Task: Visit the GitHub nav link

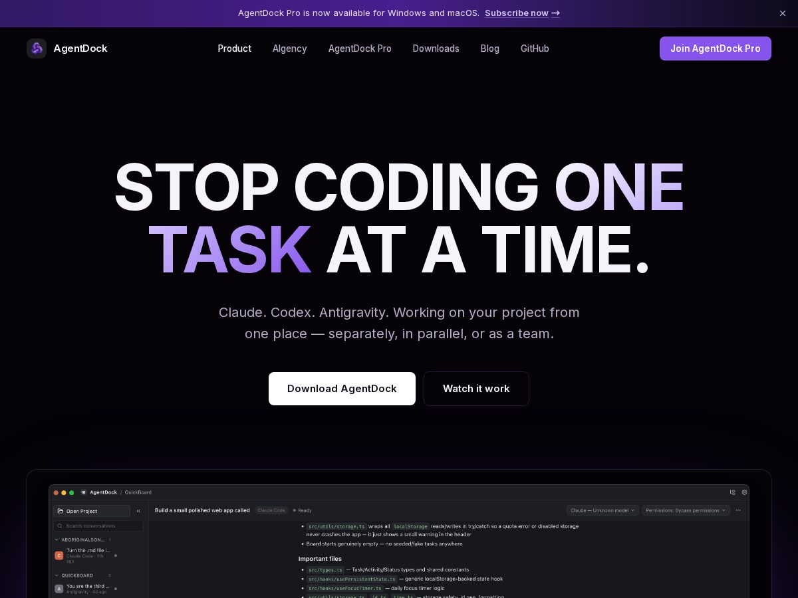Action: pyautogui.click(x=535, y=49)
